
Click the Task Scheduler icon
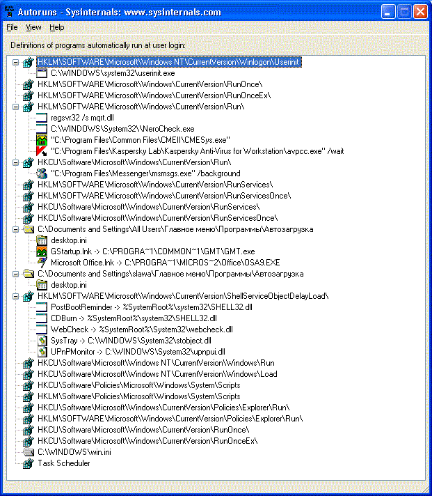tap(28, 463)
